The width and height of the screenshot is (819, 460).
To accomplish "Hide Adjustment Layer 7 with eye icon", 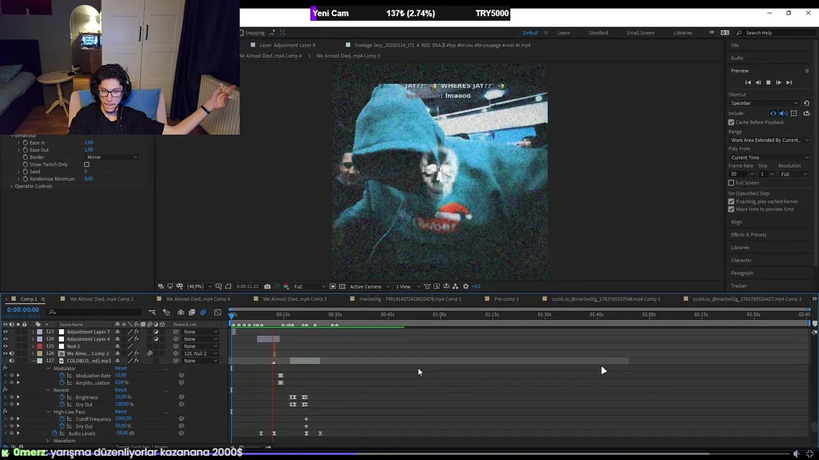I will pos(5,332).
